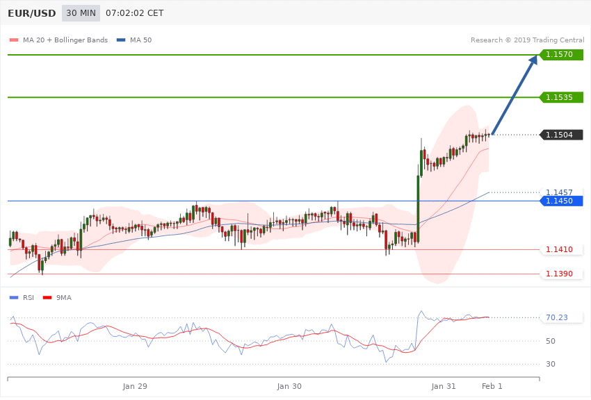The height and width of the screenshot is (400, 591).
Task: Select the 30 MIN timeframe label
Action: coord(81,13)
